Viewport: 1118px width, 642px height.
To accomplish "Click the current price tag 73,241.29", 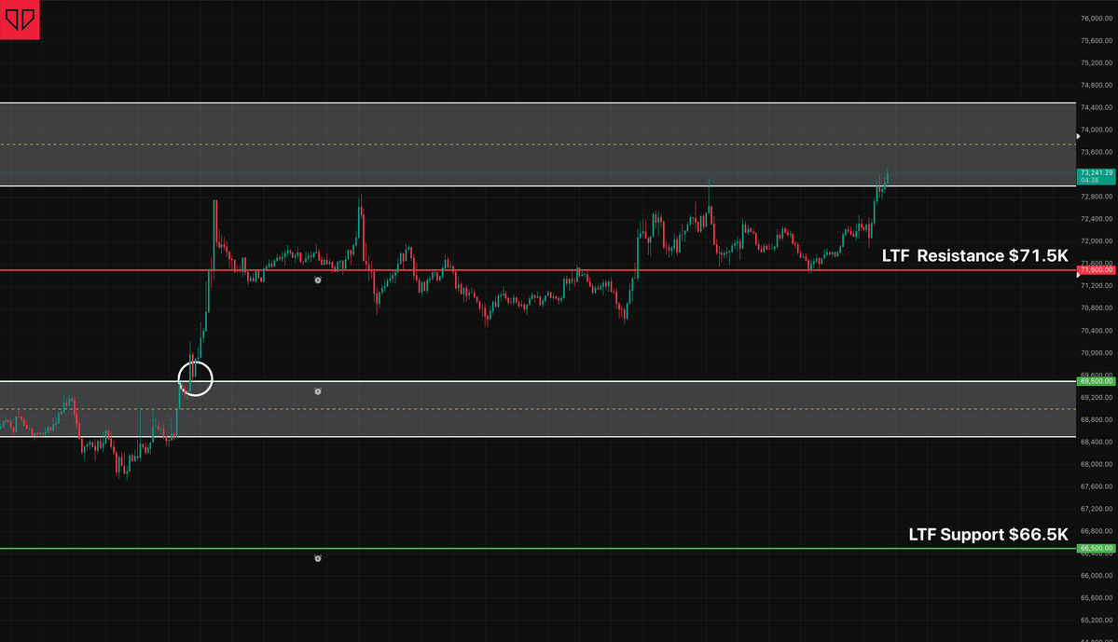I will coord(1097,173).
